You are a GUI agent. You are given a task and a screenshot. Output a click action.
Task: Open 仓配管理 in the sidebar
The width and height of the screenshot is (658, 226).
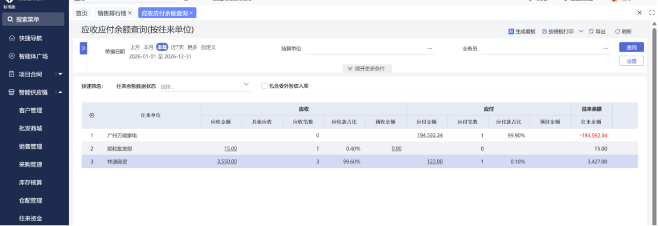(x=30, y=200)
